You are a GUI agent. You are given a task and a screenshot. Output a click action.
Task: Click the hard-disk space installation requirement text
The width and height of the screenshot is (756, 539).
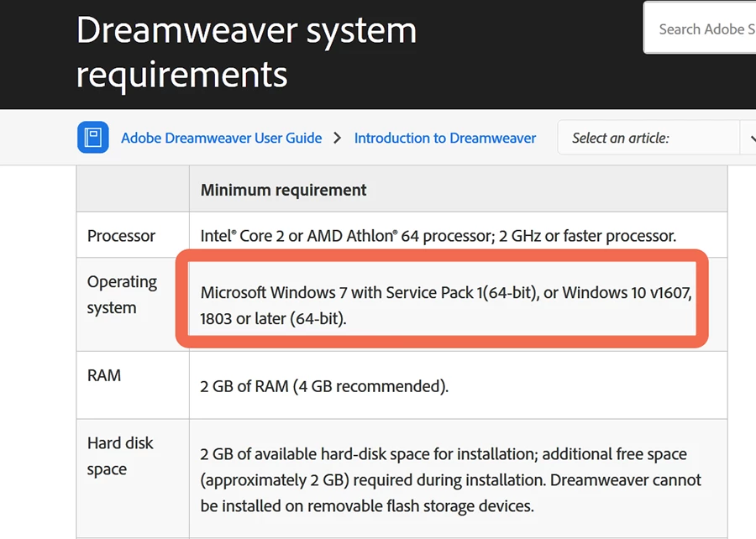pyautogui.click(x=450, y=479)
